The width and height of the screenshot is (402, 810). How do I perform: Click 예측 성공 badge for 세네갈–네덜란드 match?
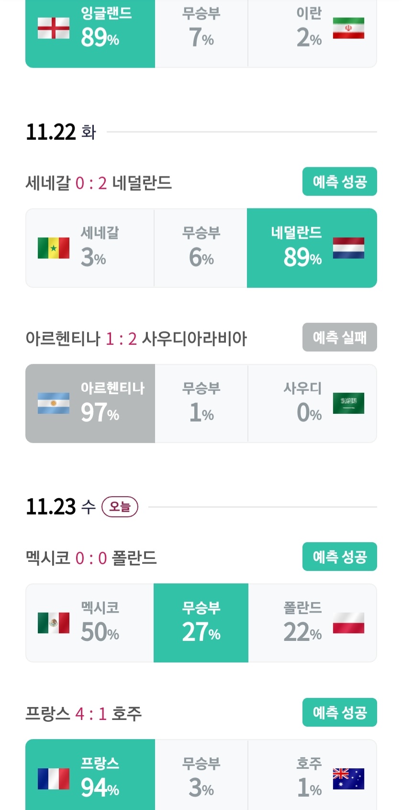(339, 182)
